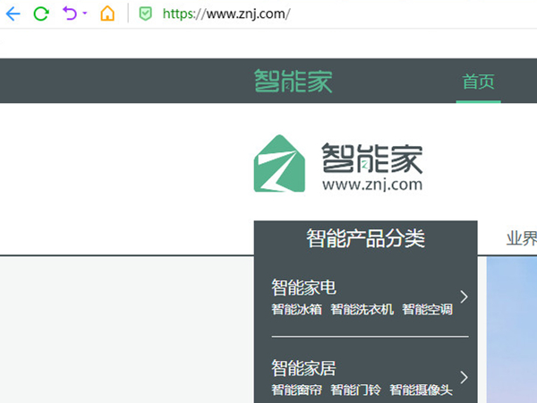Viewport: 537px width, 403px height.
Task: Open the 智能摄像头 link
Action: [421, 390]
